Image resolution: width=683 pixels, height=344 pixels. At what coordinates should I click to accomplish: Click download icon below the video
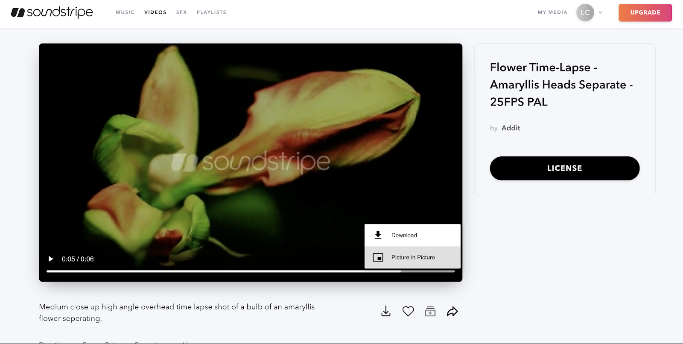pyautogui.click(x=385, y=312)
